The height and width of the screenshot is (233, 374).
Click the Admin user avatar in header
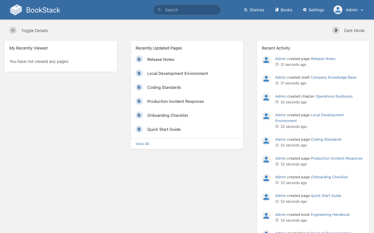coord(338,10)
